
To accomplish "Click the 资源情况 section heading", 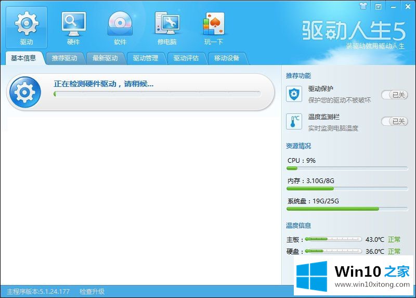I will [298, 146].
